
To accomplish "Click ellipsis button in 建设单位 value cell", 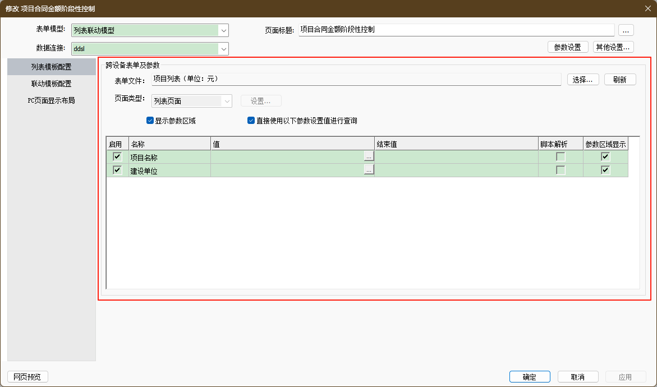I will coord(369,171).
